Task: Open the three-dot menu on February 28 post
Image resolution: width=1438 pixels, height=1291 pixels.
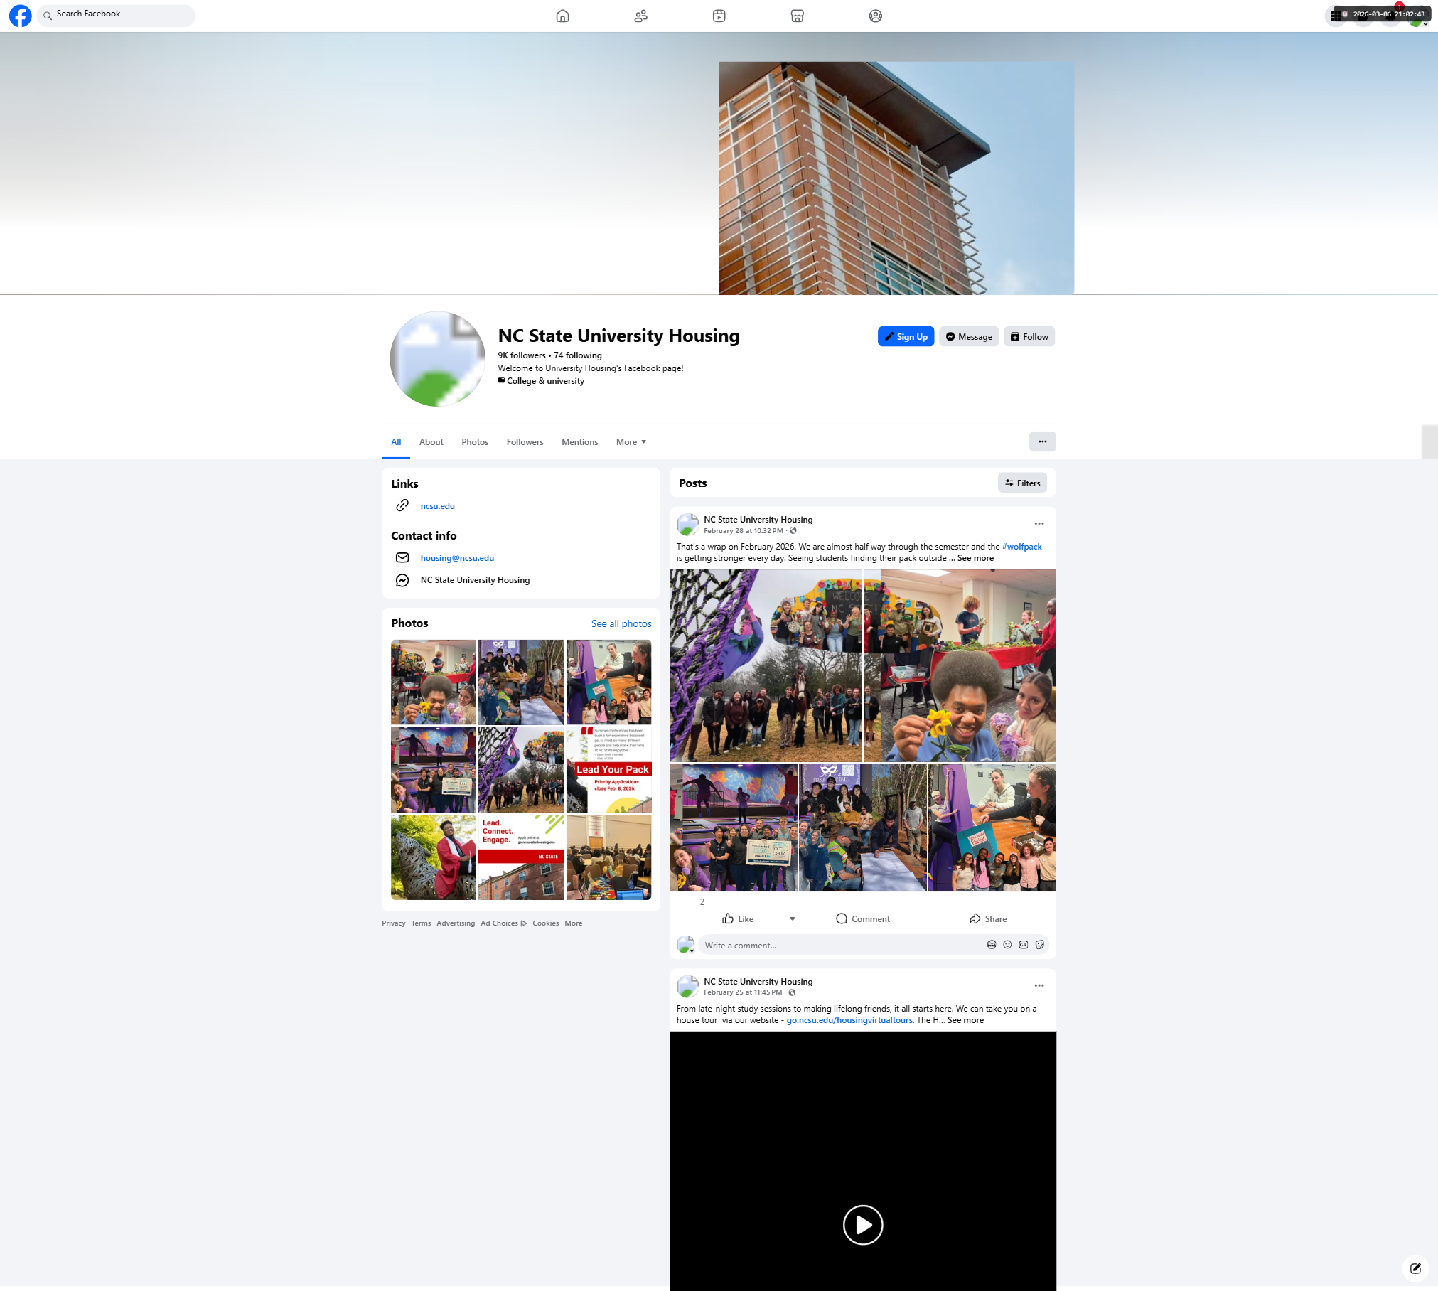Action: click(x=1039, y=524)
